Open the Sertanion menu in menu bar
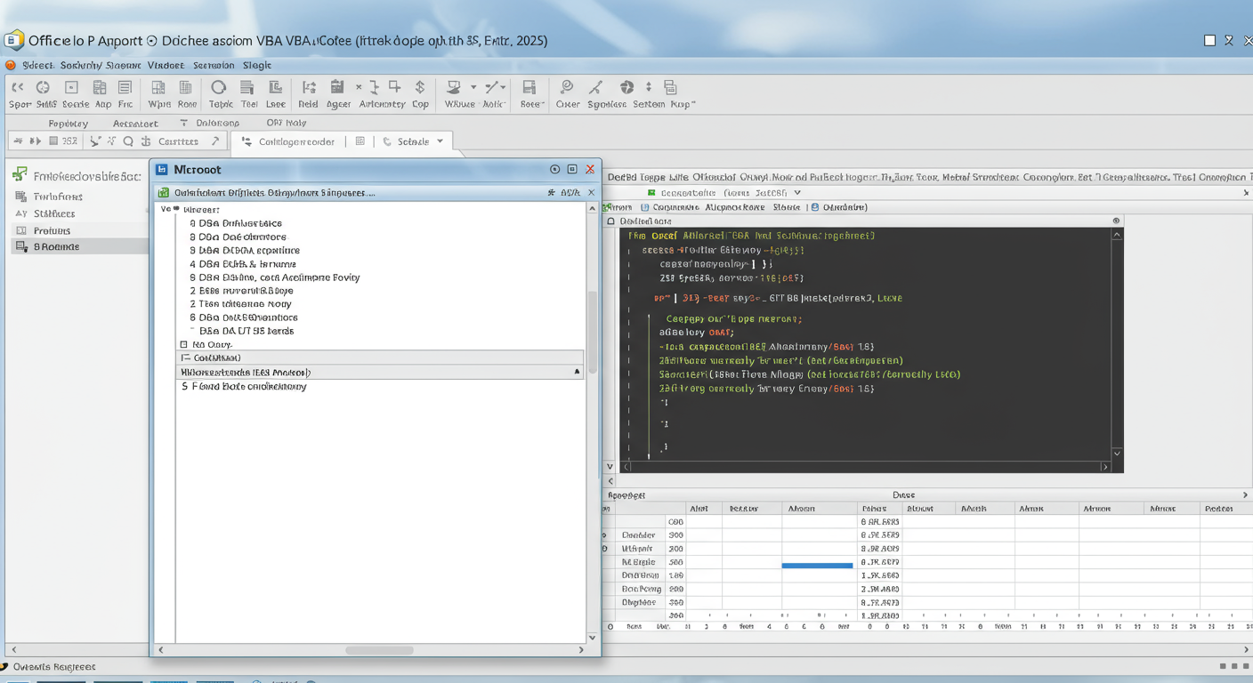This screenshot has width=1253, height=683. [214, 65]
